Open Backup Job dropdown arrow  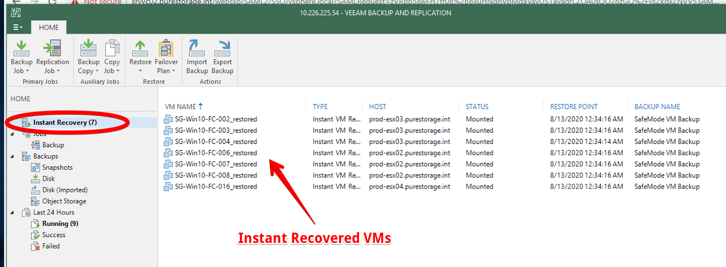pos(27,72)
